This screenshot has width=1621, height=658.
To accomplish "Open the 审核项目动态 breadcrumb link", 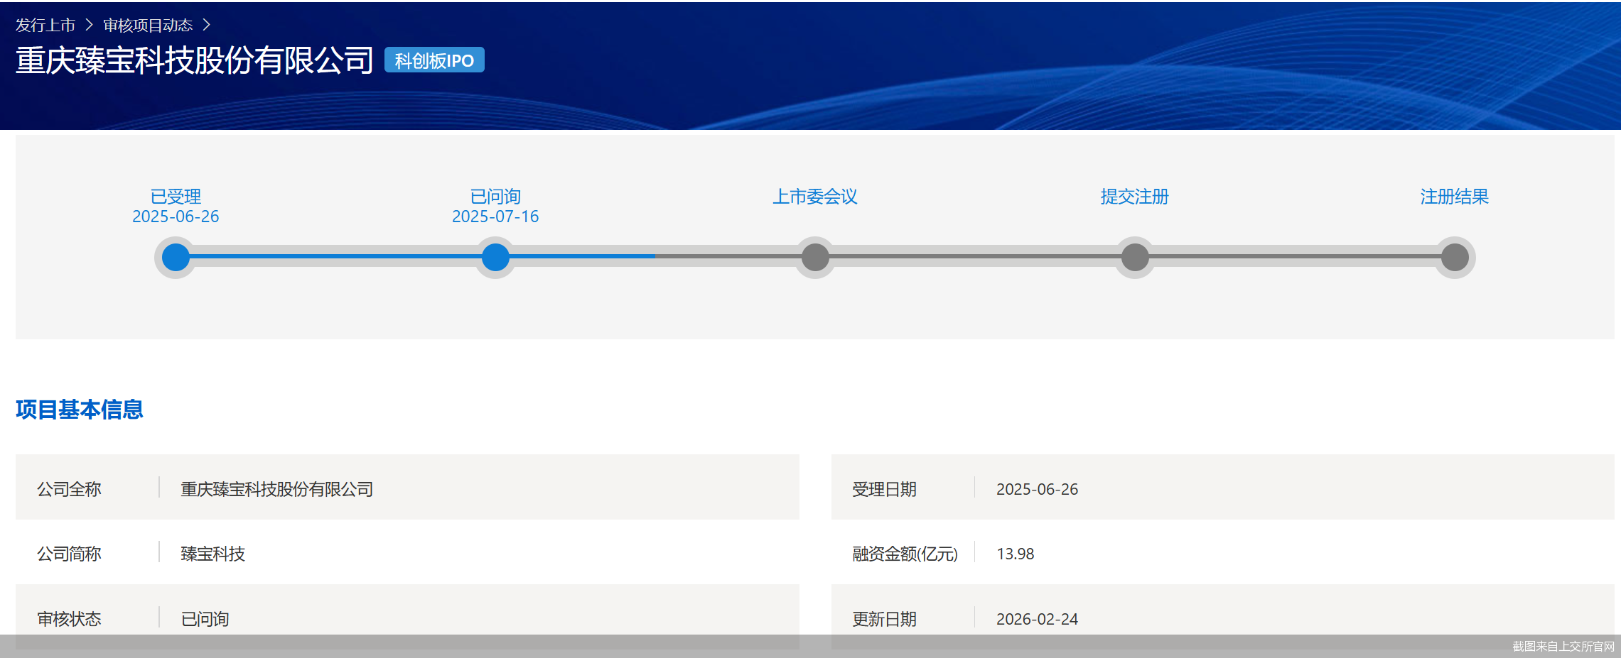I will click(x=148, y=26).
